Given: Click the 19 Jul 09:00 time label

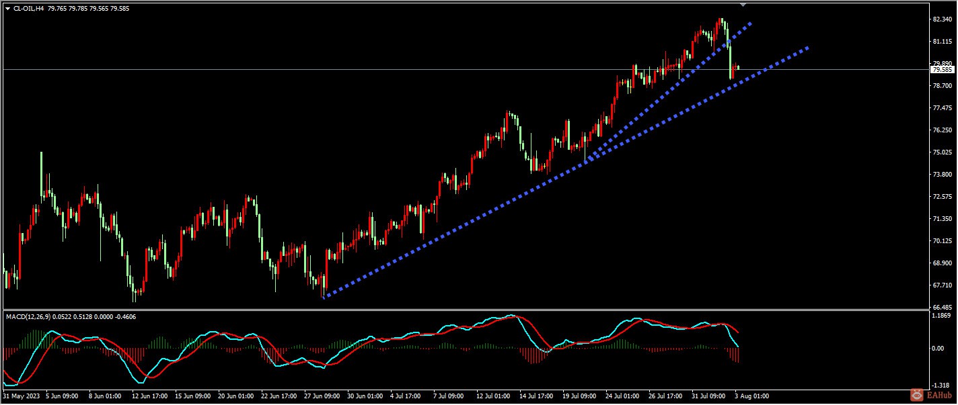Looking at the screenshot, I should coord(581,396).
